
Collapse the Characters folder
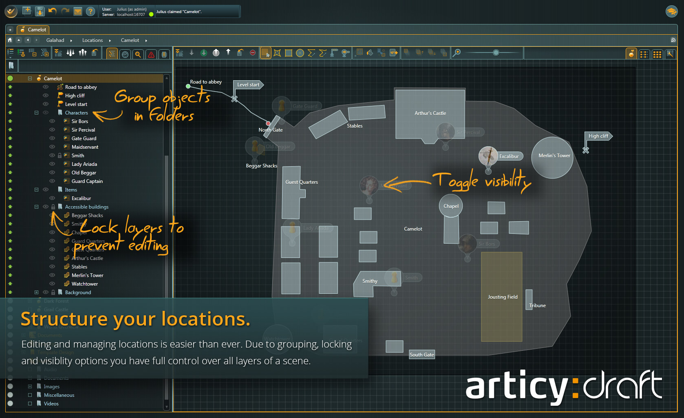(x=36, y=112)
